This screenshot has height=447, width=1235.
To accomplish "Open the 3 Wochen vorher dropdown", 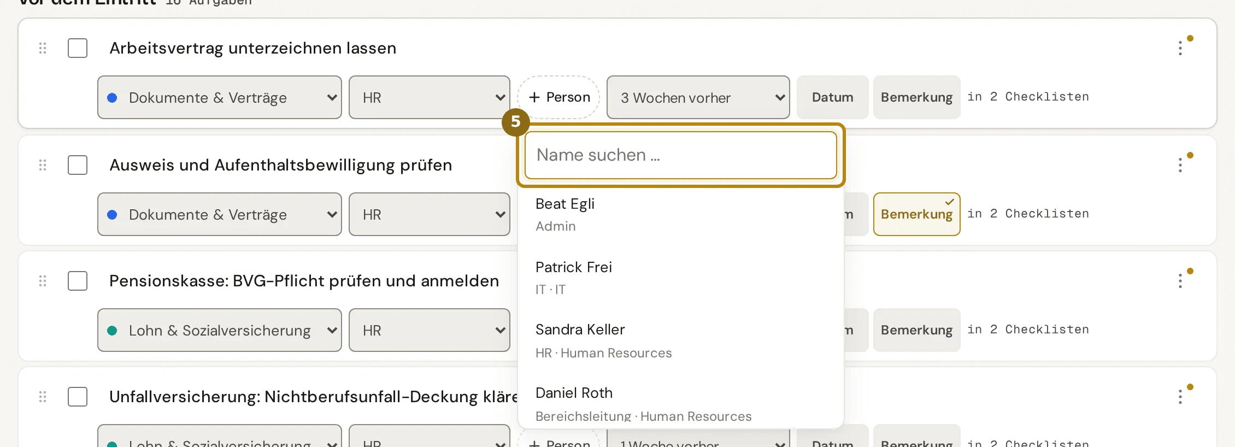I will (698, 97).
